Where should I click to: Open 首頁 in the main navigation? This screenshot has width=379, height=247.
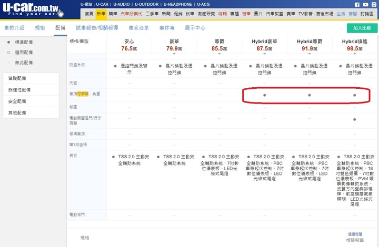tap(89, 14)
